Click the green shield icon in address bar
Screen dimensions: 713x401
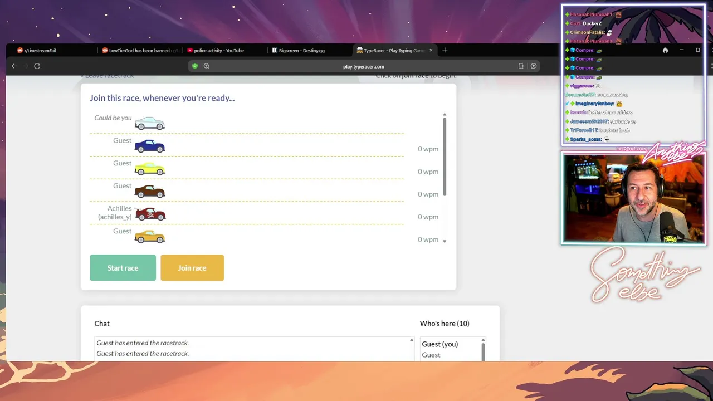tap(195, 66)
